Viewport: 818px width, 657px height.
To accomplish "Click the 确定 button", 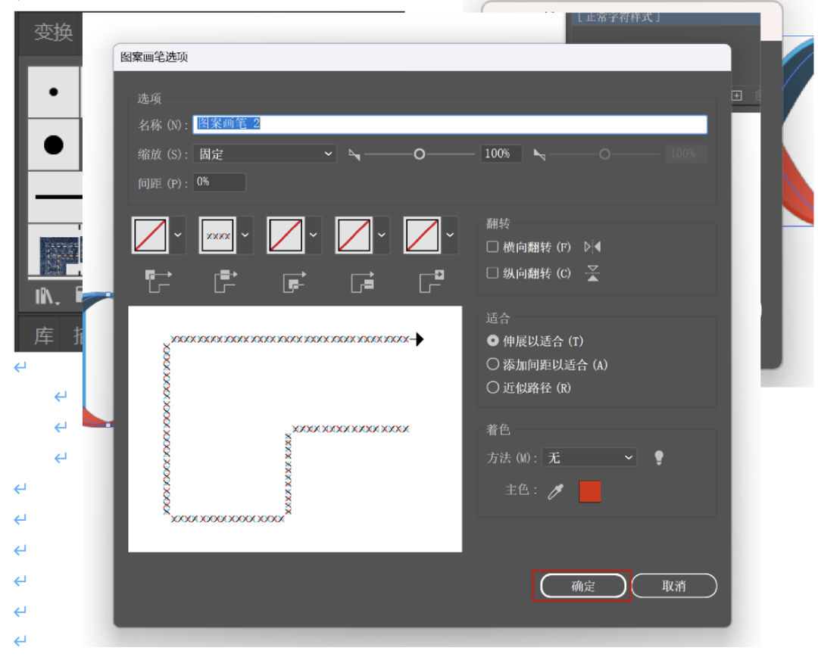I will 582,586.
